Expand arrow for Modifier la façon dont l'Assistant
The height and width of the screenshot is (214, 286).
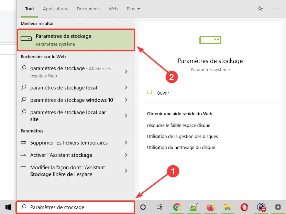pyautogui.click(x=126, y=171)
